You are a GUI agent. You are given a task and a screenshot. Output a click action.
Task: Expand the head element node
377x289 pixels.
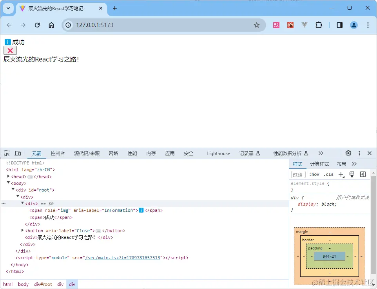coord(8,176)
